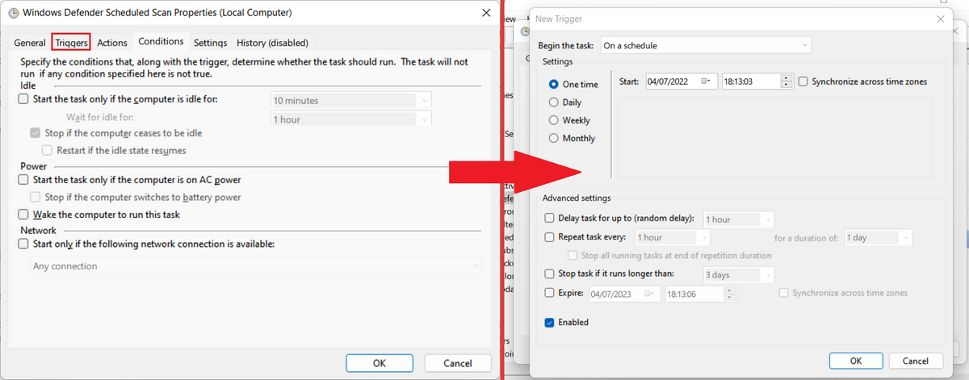969x380 pixels.
Task: Click the Expire time spinner arrows
Action: pyautogui.click(x=729, y=294)
